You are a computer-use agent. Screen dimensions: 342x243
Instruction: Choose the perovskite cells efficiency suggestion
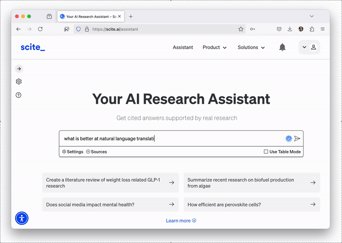(x=251, y=205)
